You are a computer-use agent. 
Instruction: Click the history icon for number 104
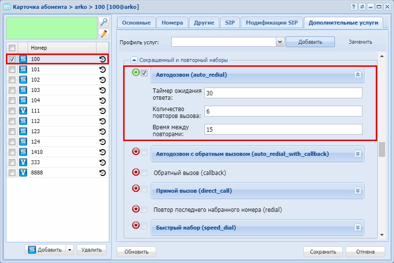coord(102,100)
